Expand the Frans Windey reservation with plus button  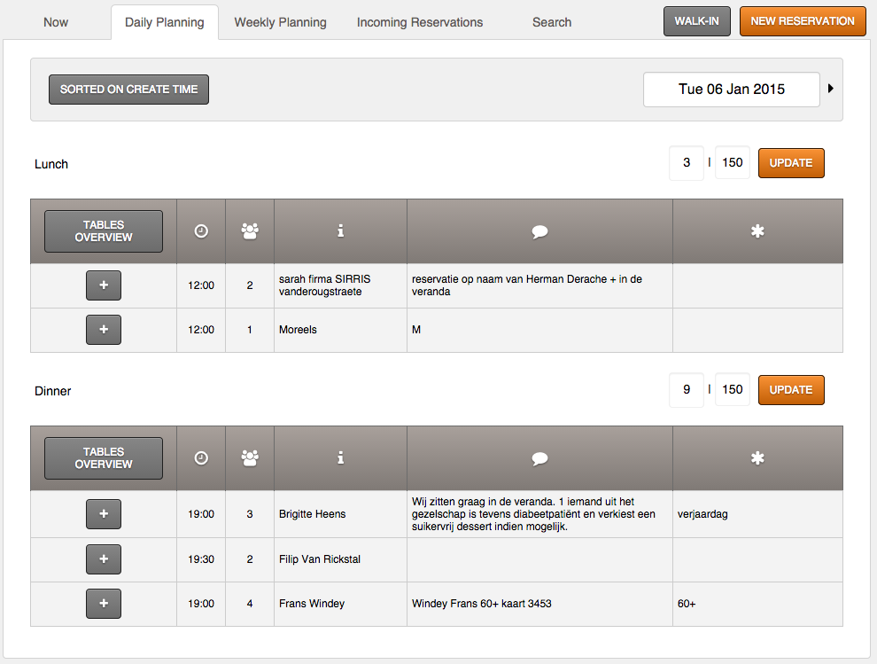104,604
